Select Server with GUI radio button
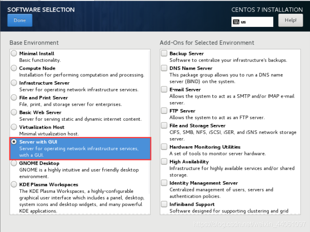Screen dimensions: 310x232 (14, 141)
